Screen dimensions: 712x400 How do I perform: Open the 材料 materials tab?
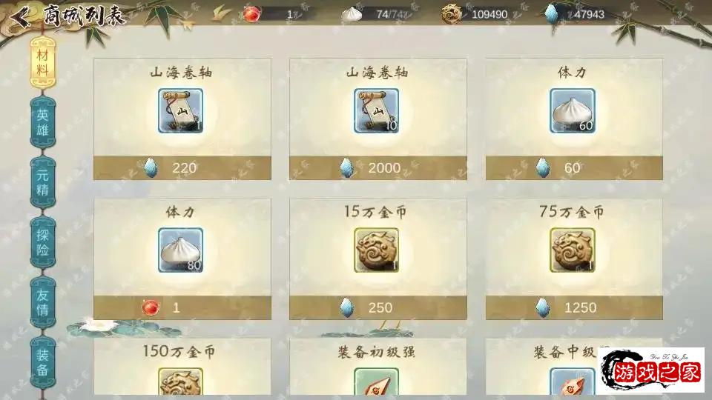click(43, 62)
